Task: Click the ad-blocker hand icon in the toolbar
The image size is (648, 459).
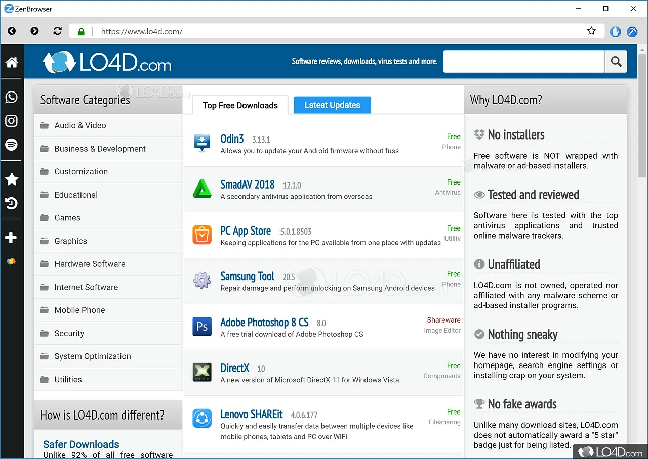Action: pyautogui.click(x=615, y=31)
